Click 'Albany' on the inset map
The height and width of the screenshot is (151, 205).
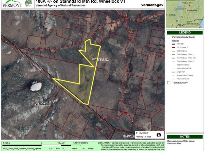point(181,25)
